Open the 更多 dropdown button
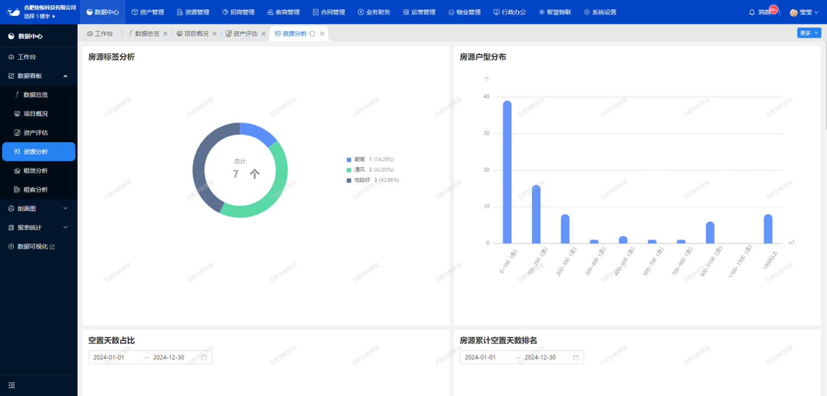 (x=809, y=33)
